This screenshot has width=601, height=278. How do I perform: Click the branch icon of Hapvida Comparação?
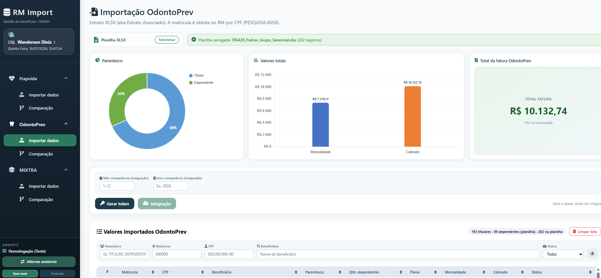pyautogui.click(x=22, y=108)
